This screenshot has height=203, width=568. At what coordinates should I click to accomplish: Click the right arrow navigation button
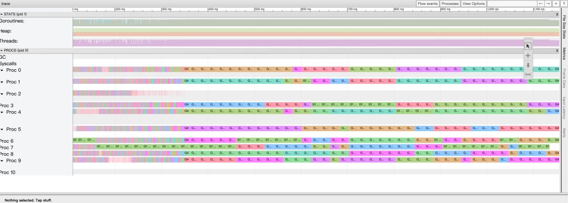547,4
